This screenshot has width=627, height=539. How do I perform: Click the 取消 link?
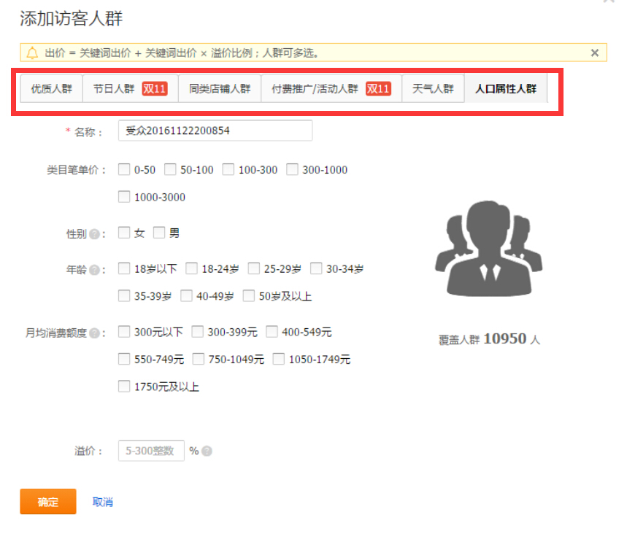[103, 502]
